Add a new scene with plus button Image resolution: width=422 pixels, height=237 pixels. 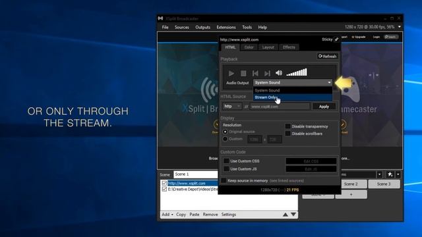coord(351,194)
